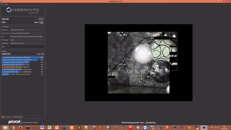Stop the CPU test with its button
The image size is (231, 130).
pos(41,22)
